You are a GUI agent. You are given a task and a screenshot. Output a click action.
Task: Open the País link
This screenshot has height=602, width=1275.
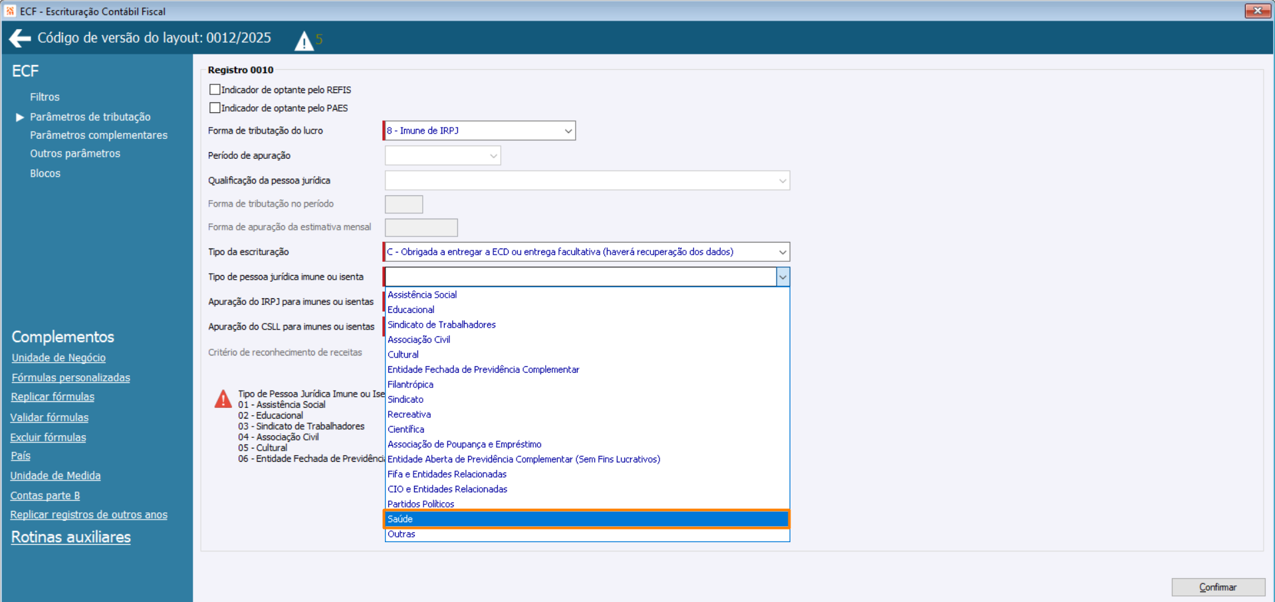[x=21, y=456]
